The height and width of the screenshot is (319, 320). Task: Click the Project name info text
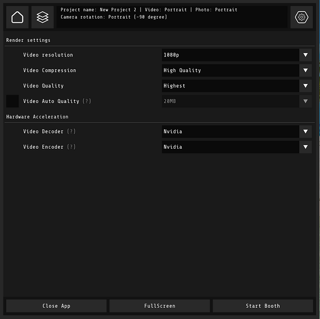[149, 10]
